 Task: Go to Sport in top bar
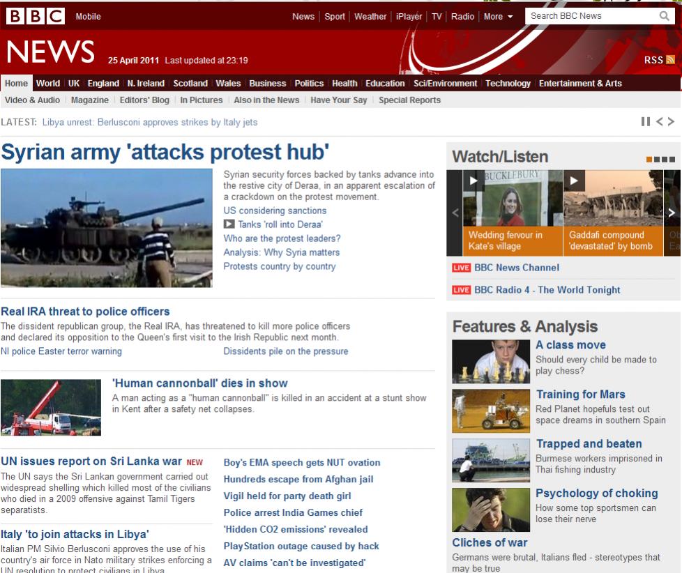[335, 17]
